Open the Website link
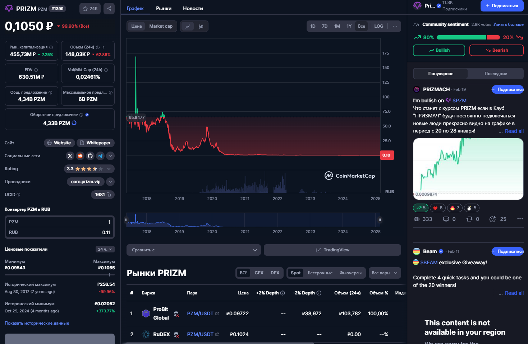 [x=59, y=143]
